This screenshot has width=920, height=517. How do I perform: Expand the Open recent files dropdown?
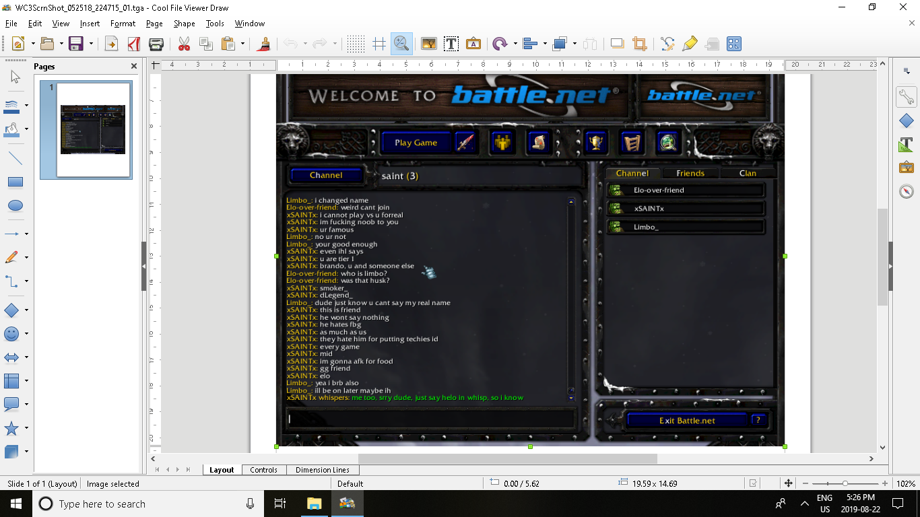click(61, 44)
